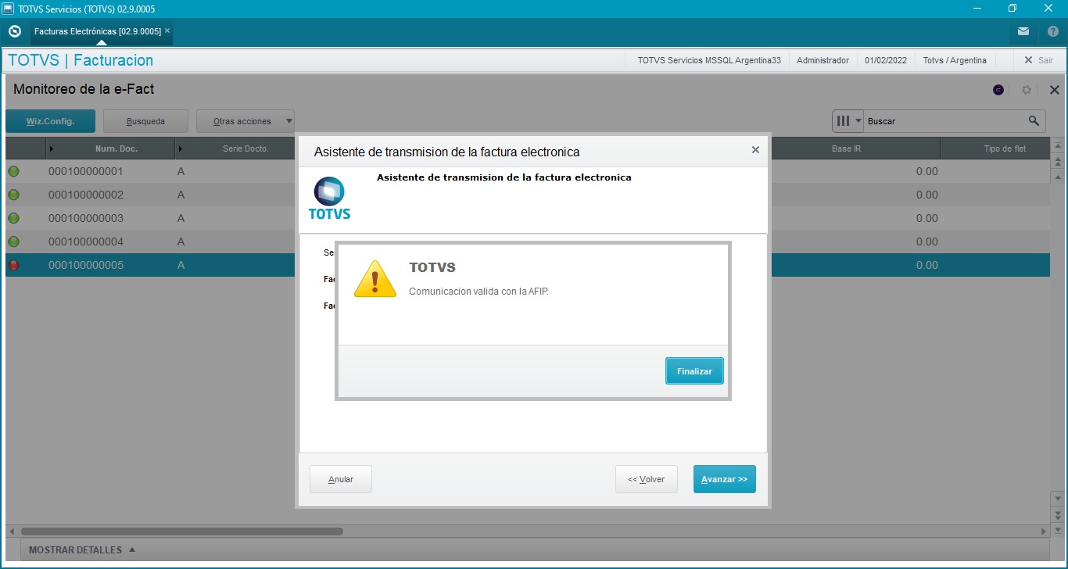Click the Anular button
This screenshot has width=1068, height=569.
(341, 479)
